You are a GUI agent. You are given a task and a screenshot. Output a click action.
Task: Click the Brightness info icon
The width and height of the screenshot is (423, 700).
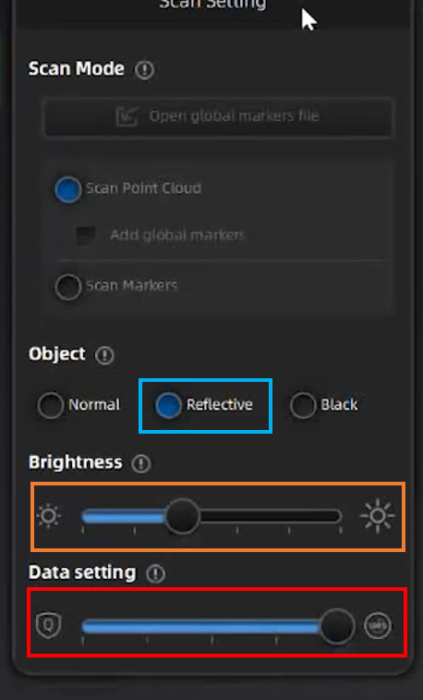pos(141,463)
